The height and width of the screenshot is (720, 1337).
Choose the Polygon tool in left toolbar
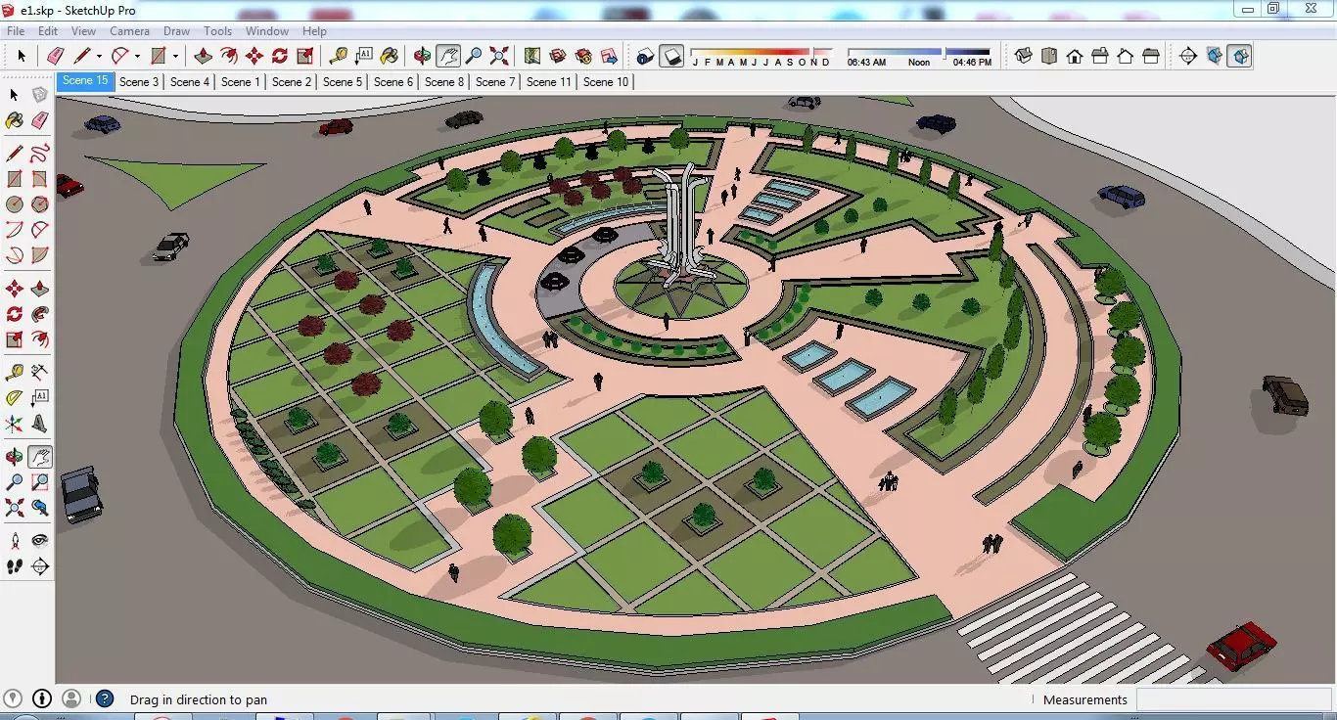click(x=39, y=204)
